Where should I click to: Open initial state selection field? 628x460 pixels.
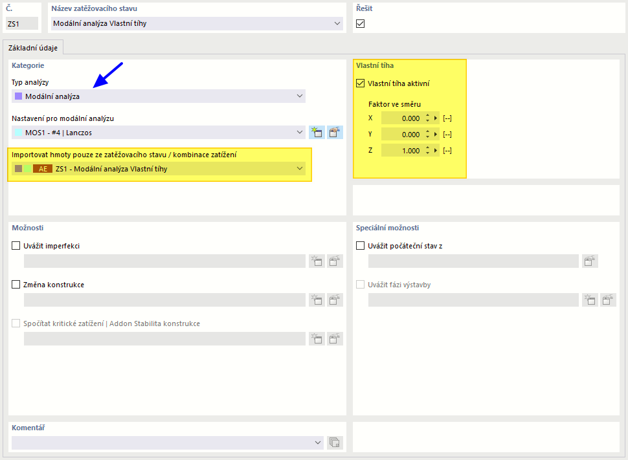tap(473, 261)
